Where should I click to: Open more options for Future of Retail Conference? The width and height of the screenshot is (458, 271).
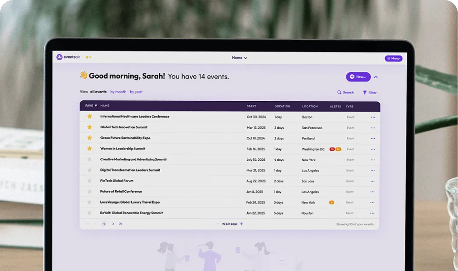coord(373,192)
